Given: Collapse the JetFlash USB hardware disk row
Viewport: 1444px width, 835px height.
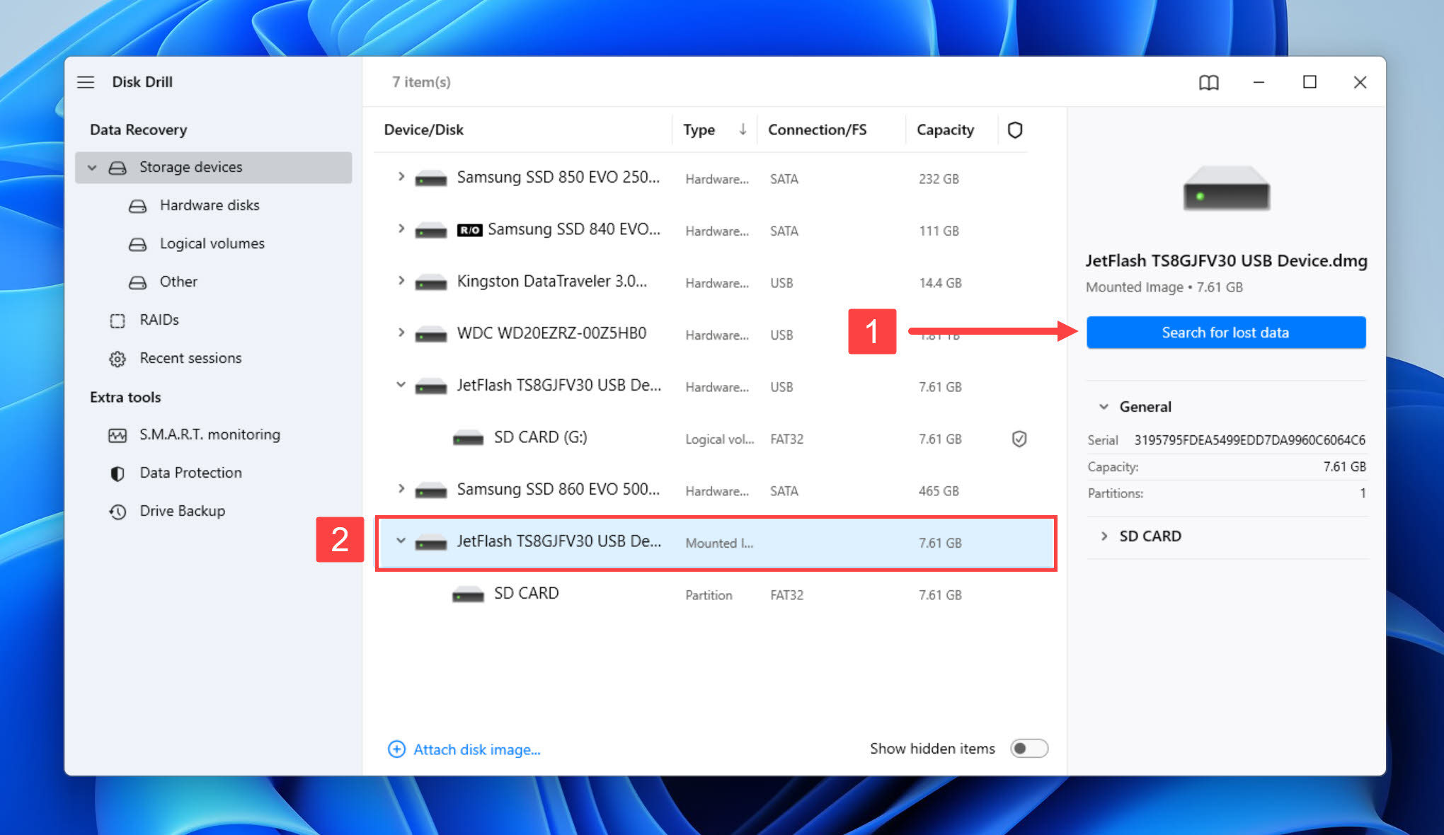Looking at the screenshot, I should 401,385.
